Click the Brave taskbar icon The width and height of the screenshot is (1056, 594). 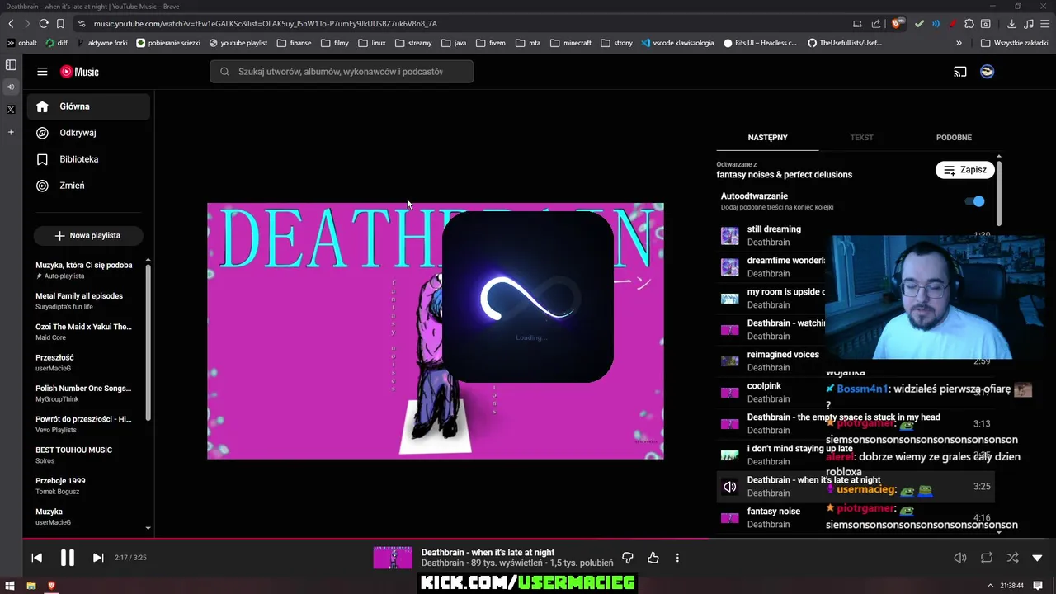pyautogui.click(x=51, y=586)
